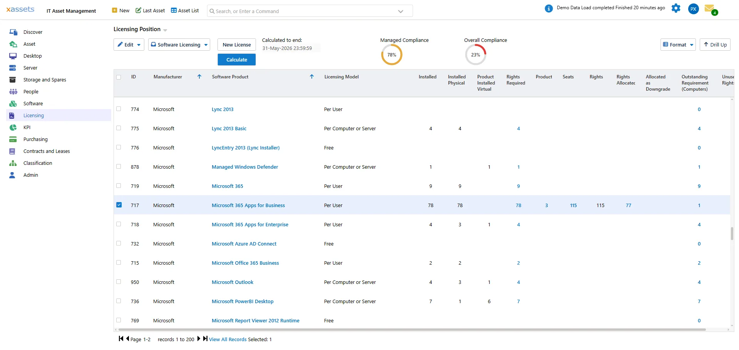Click the Managed Compliance 78% gauge

coord(392,55)
